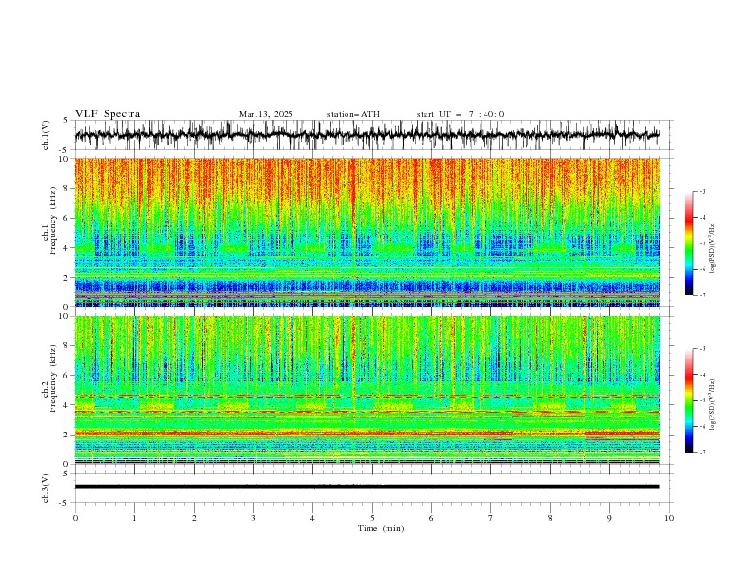Click the "station=ATH" label

click(353, 114)
